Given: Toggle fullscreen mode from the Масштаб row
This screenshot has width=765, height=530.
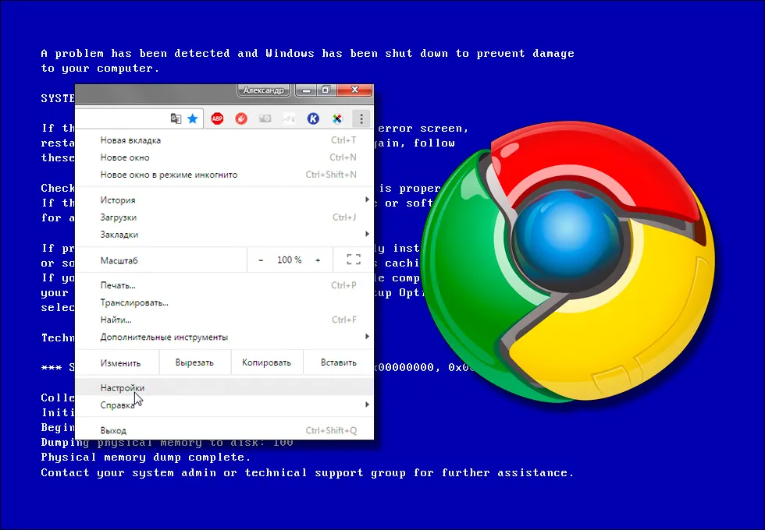Looking at the screenshot, I should click(x=354, y=260).
